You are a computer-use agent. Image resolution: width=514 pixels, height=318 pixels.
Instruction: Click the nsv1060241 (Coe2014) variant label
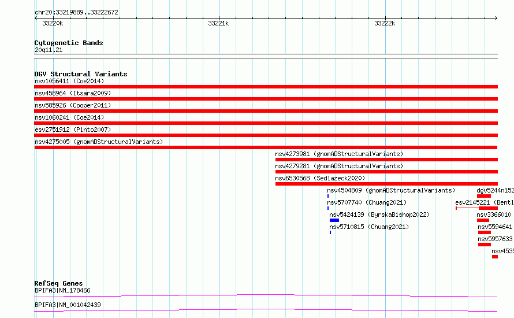tap(69, 117)
